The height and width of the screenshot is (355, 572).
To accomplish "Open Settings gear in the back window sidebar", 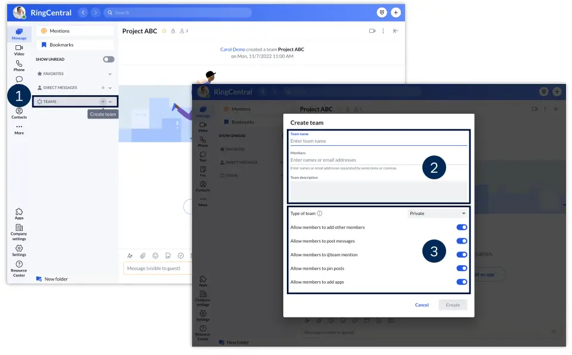I will click(19, 251).
